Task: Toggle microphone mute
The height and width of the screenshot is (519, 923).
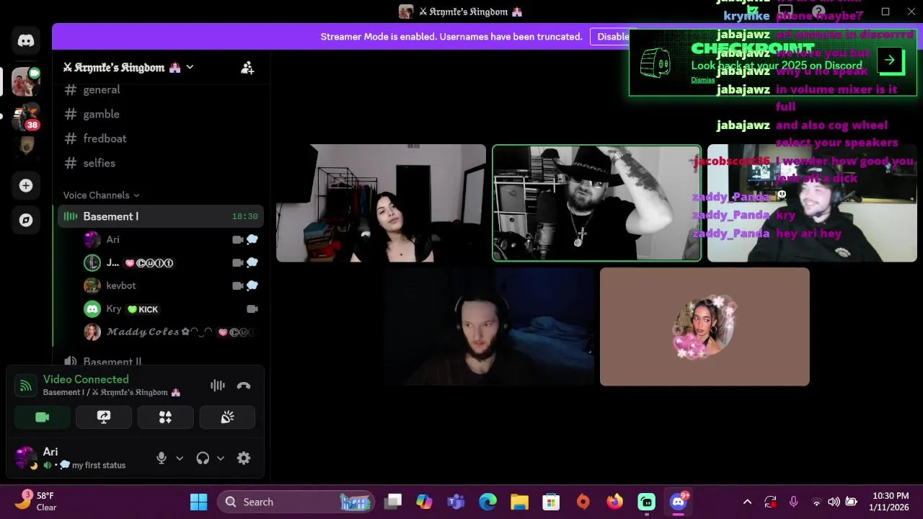Action: (x=162, y=458)
